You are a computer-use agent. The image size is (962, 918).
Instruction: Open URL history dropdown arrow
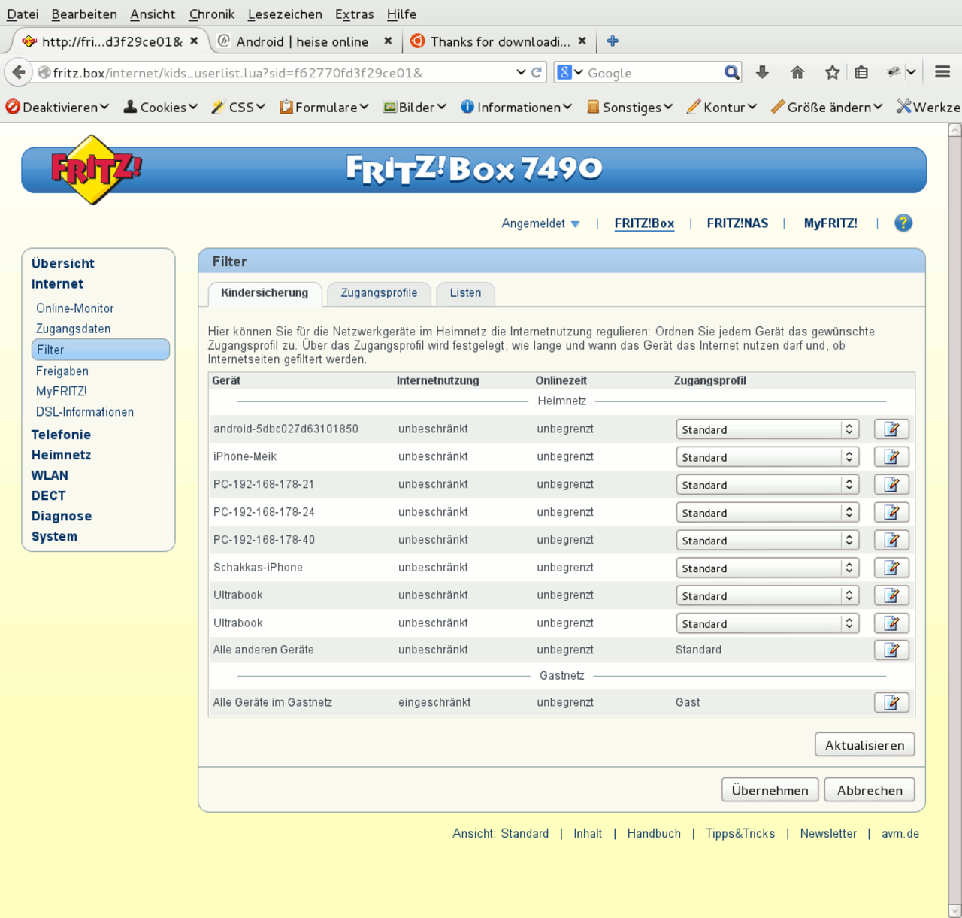coord(521,73)
